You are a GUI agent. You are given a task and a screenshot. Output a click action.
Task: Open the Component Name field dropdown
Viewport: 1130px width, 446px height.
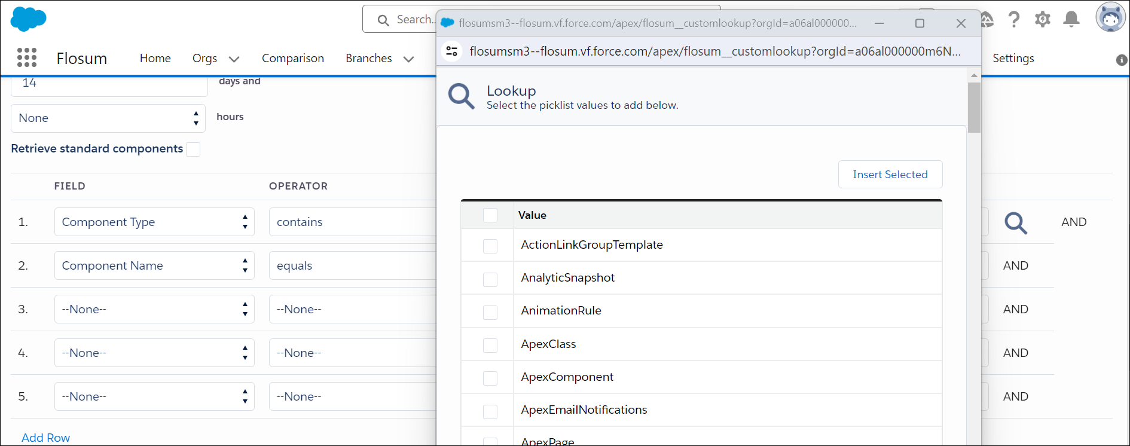point(154,265)
